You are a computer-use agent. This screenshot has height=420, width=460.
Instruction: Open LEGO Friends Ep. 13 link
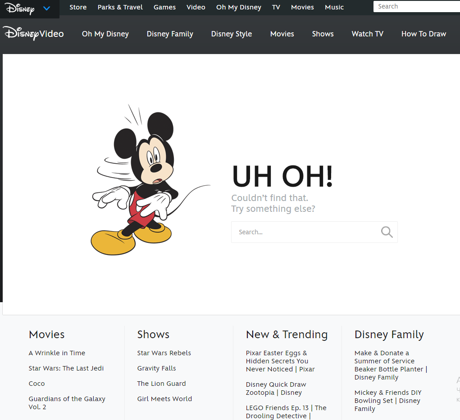pyautogui.click(x=286, y=412)
